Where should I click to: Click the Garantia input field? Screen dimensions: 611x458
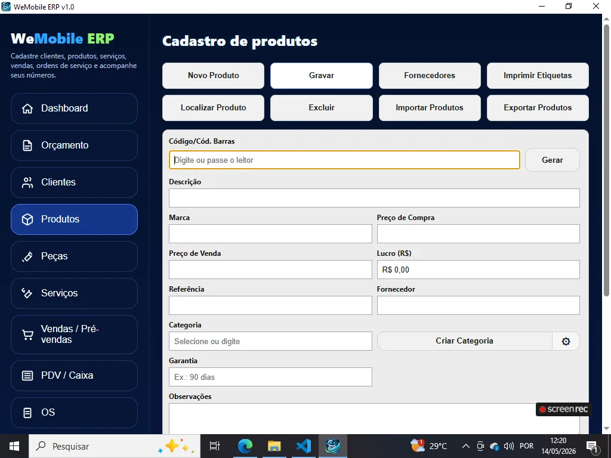coord(270,377)
